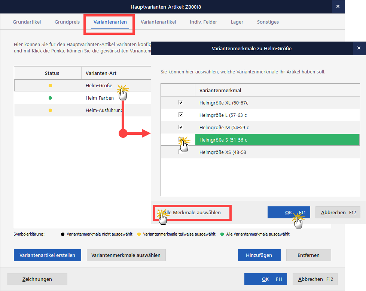Screen dimensions: 366x291
Task: Click yellow status dot for Helm-Ausführung
Action: [x=50, y=110]
